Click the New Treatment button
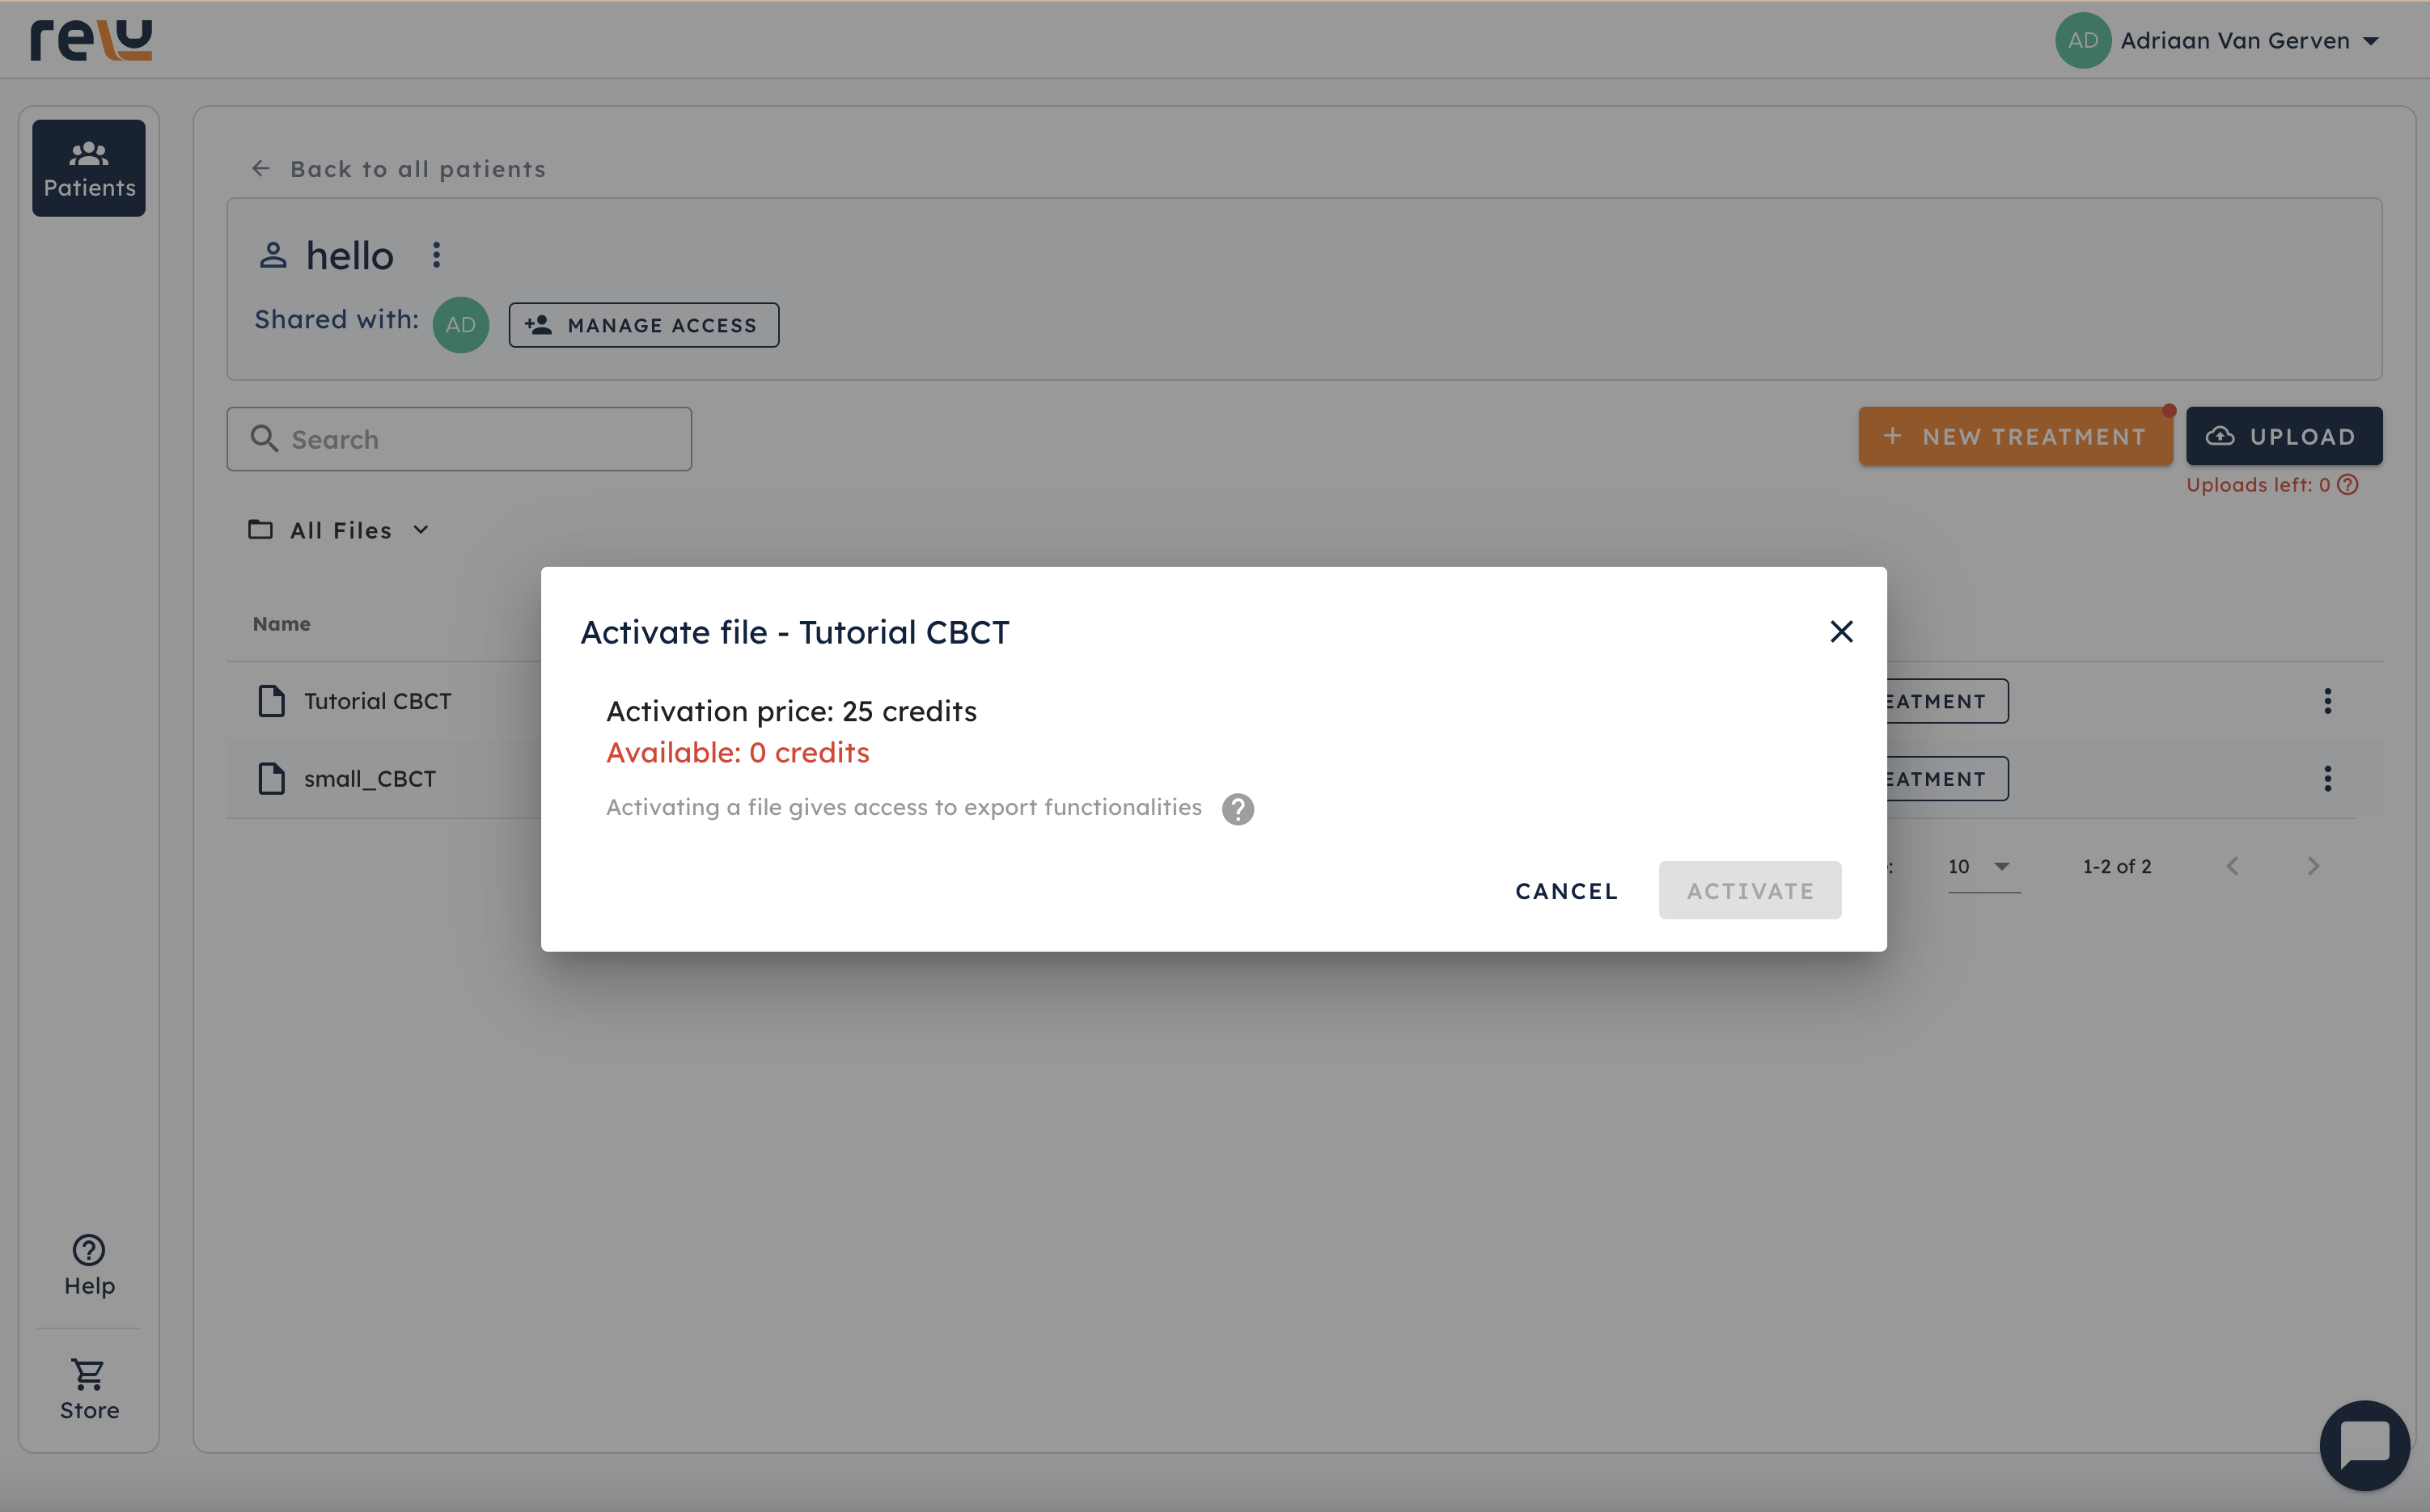The height and width of the screenshot is (1512, 2430). pos(2014,437)
